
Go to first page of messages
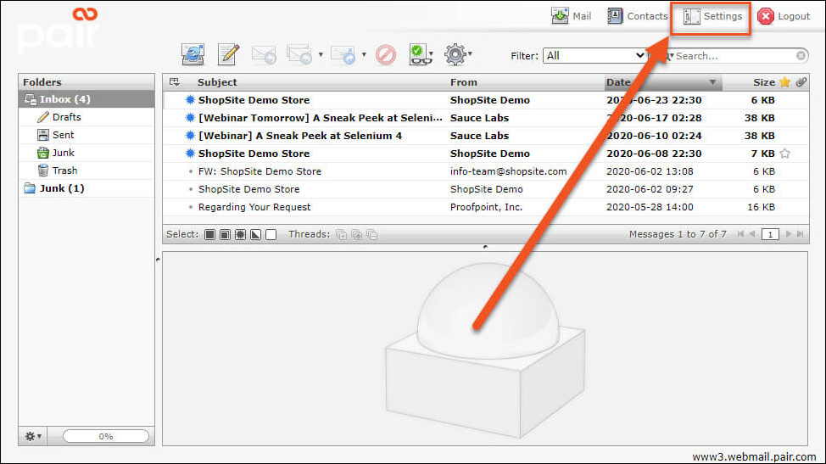tap(740, 234)
